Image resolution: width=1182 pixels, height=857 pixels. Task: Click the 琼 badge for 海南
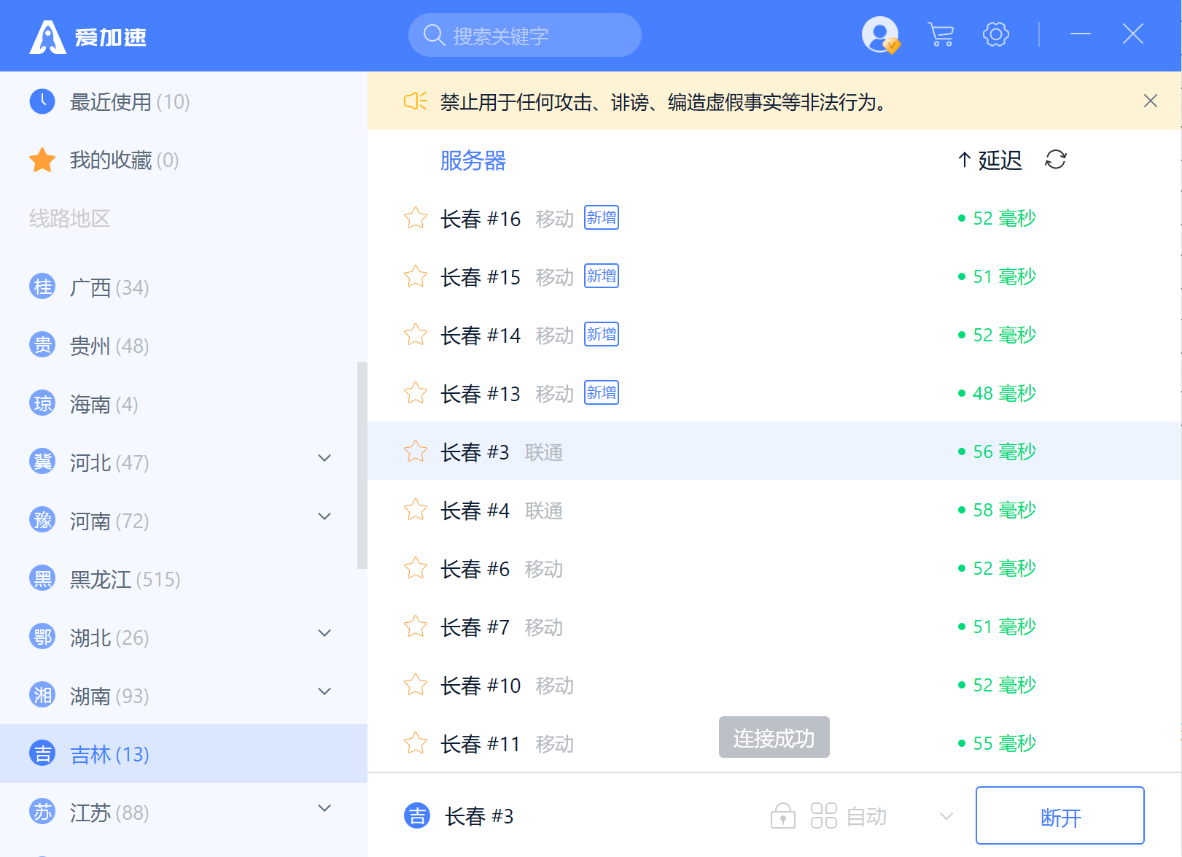coord(42,403)
